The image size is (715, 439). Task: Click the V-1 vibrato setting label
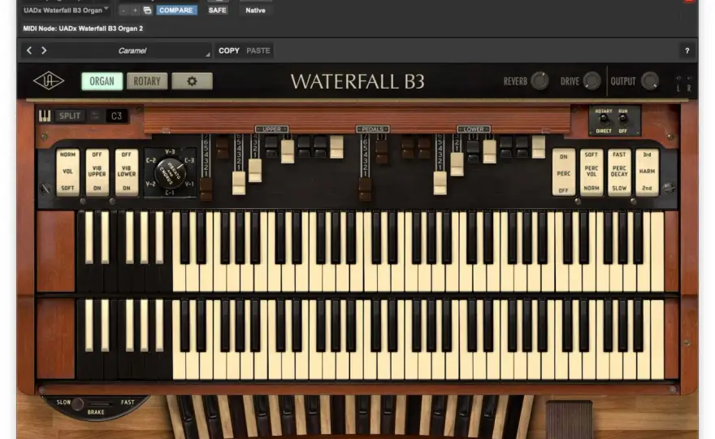pyautogui.click(x=189, y=184)
